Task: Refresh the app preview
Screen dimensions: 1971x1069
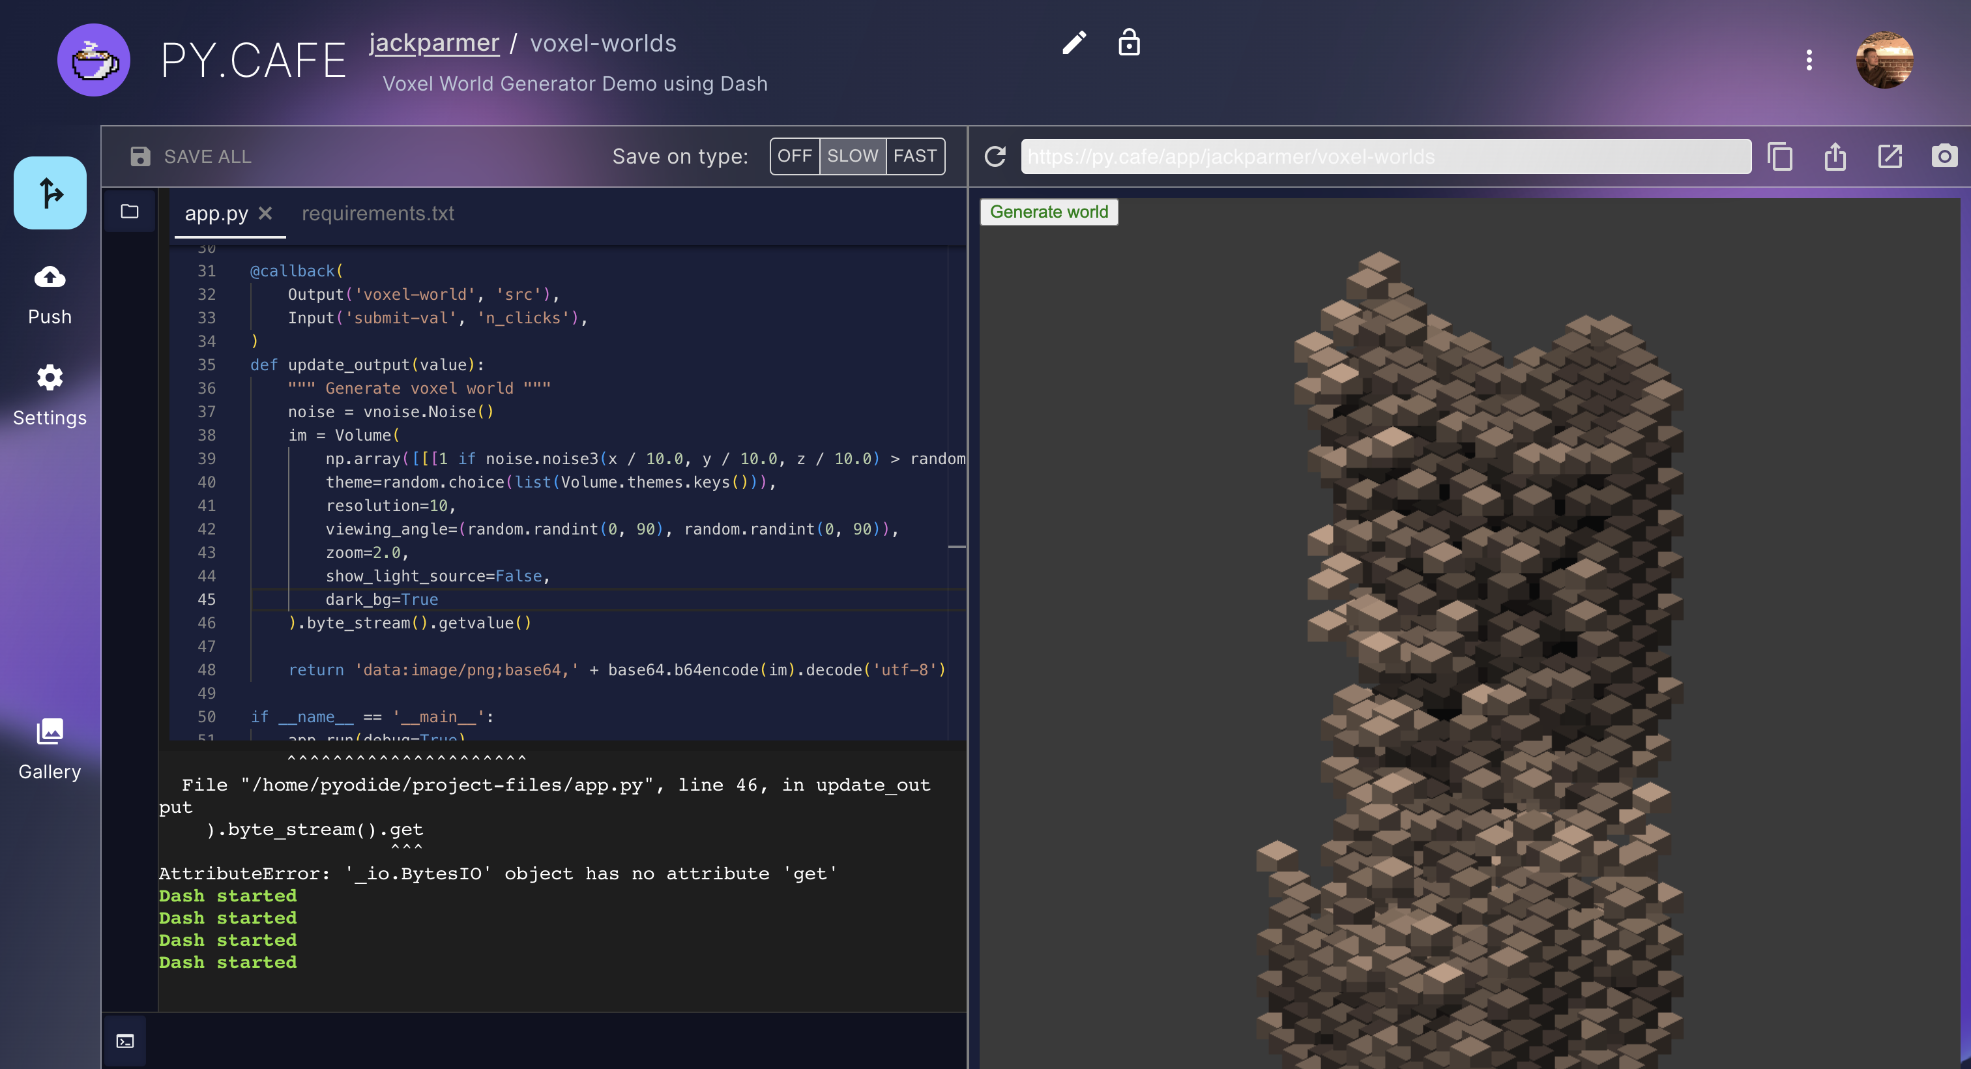Action: tap(994, 156)
